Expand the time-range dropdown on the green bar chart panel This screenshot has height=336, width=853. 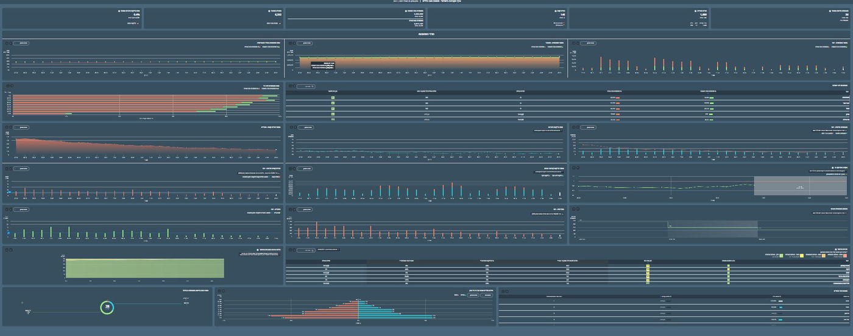pos(21,209)
